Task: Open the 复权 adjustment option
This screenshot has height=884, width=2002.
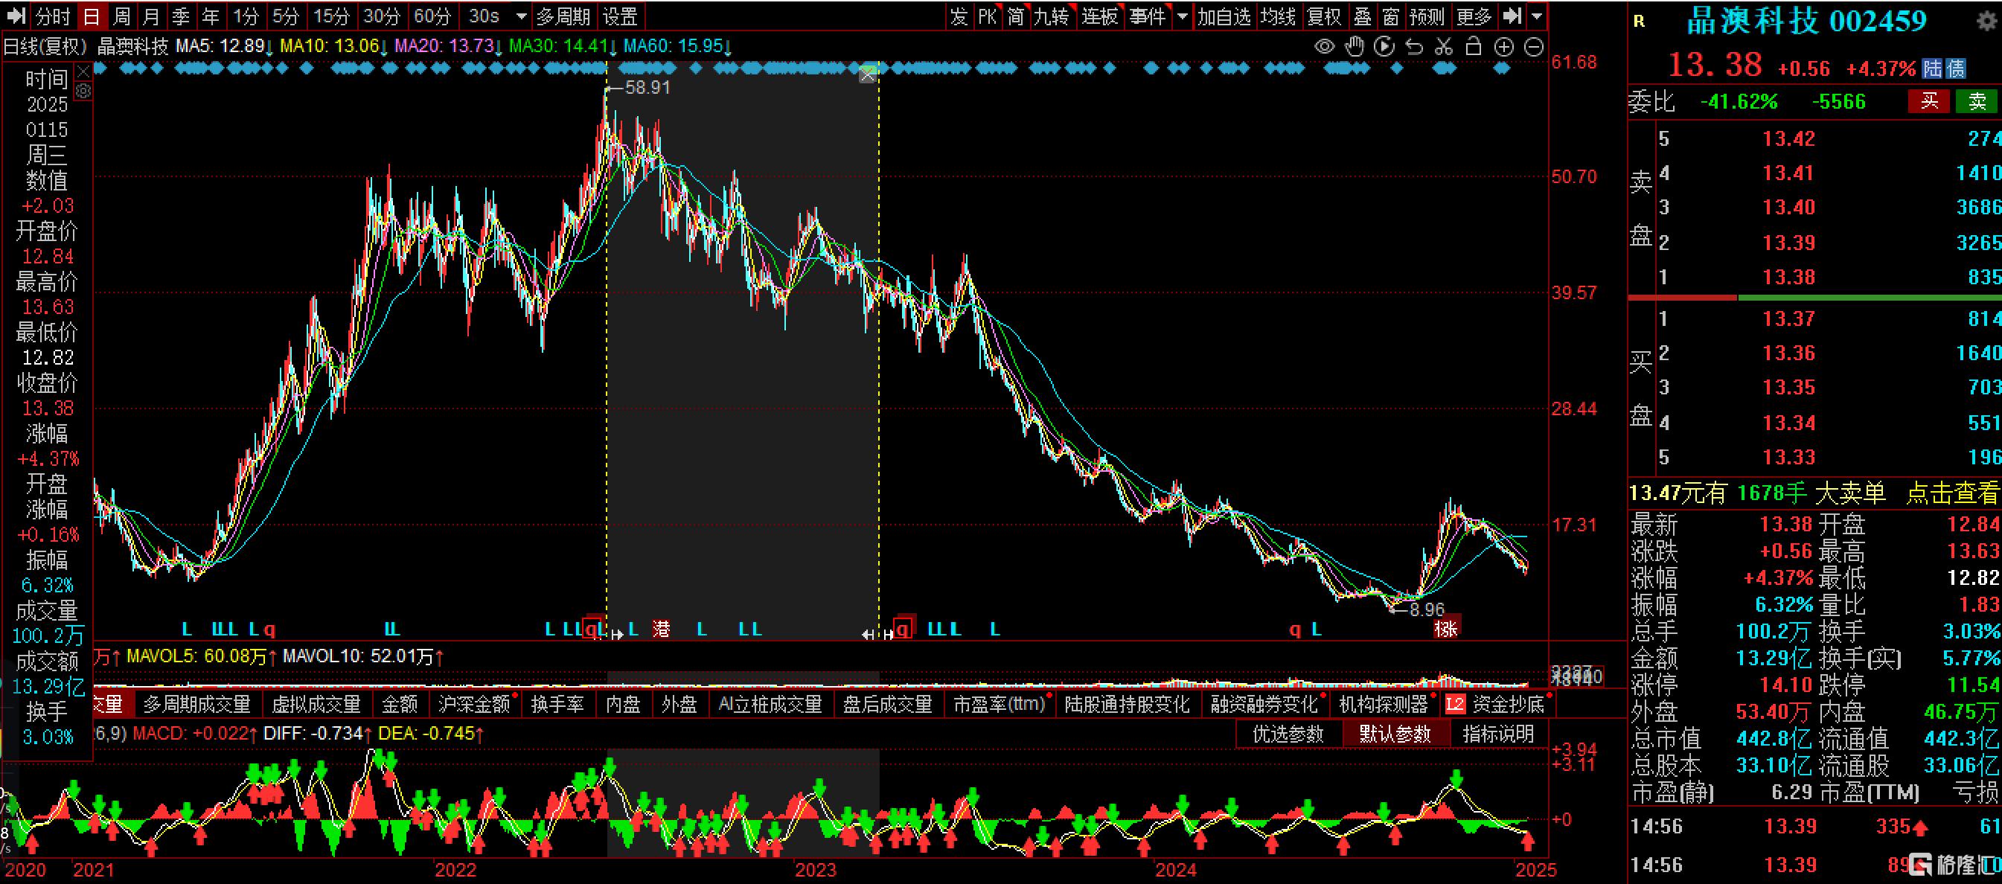Action: tap(1324, 16)
